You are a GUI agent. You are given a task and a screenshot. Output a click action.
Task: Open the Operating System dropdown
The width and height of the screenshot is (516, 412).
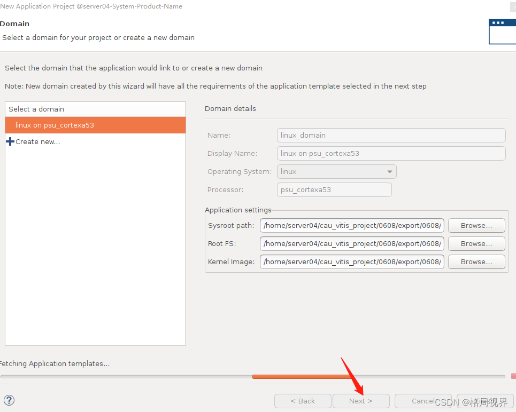337,171
